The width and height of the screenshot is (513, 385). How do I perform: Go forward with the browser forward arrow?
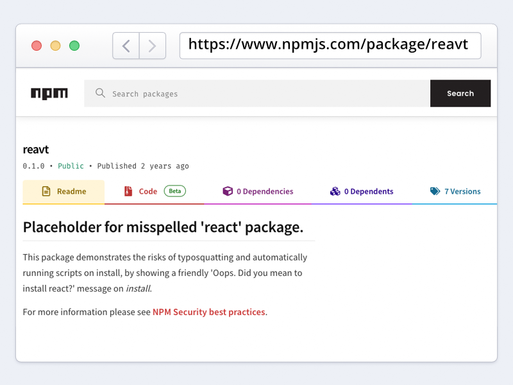coord(153,46)
